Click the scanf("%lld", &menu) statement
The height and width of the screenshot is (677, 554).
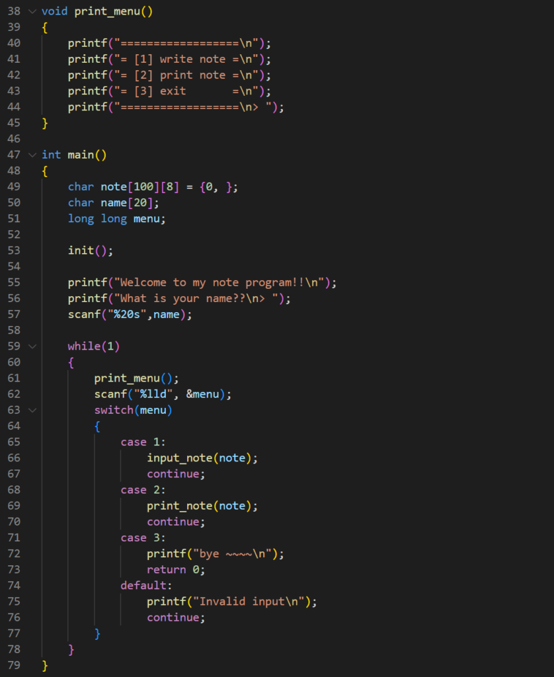163,394
